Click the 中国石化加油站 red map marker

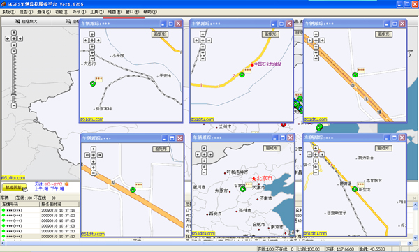pyautogui.click(x=252, y=64)
